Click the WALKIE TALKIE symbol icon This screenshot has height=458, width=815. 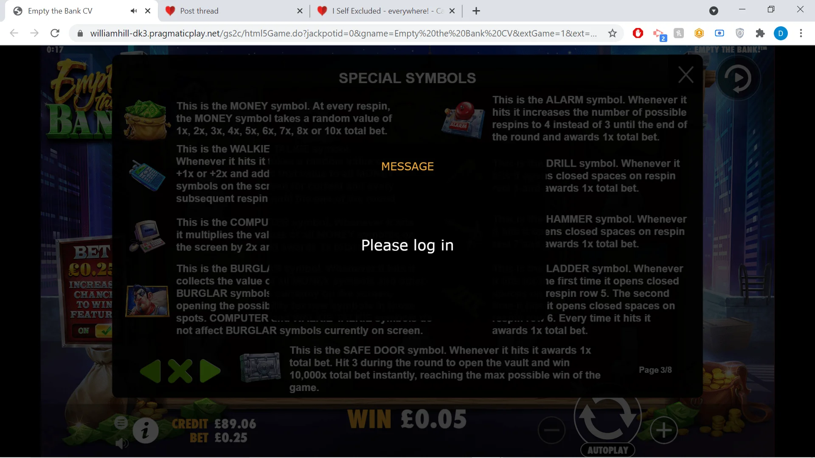(147, 175)
